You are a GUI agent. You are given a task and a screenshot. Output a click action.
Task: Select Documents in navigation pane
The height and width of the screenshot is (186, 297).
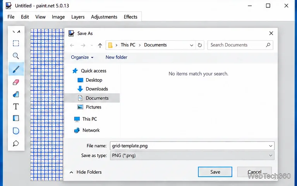[x=92, y=98]
